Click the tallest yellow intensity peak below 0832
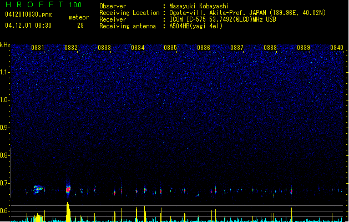The image size is (349, 222). pyautogui.click(x=68, y=212)
